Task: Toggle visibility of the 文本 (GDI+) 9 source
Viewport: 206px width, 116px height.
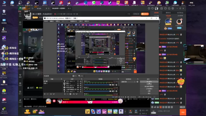Action: [x=78, y=81]
